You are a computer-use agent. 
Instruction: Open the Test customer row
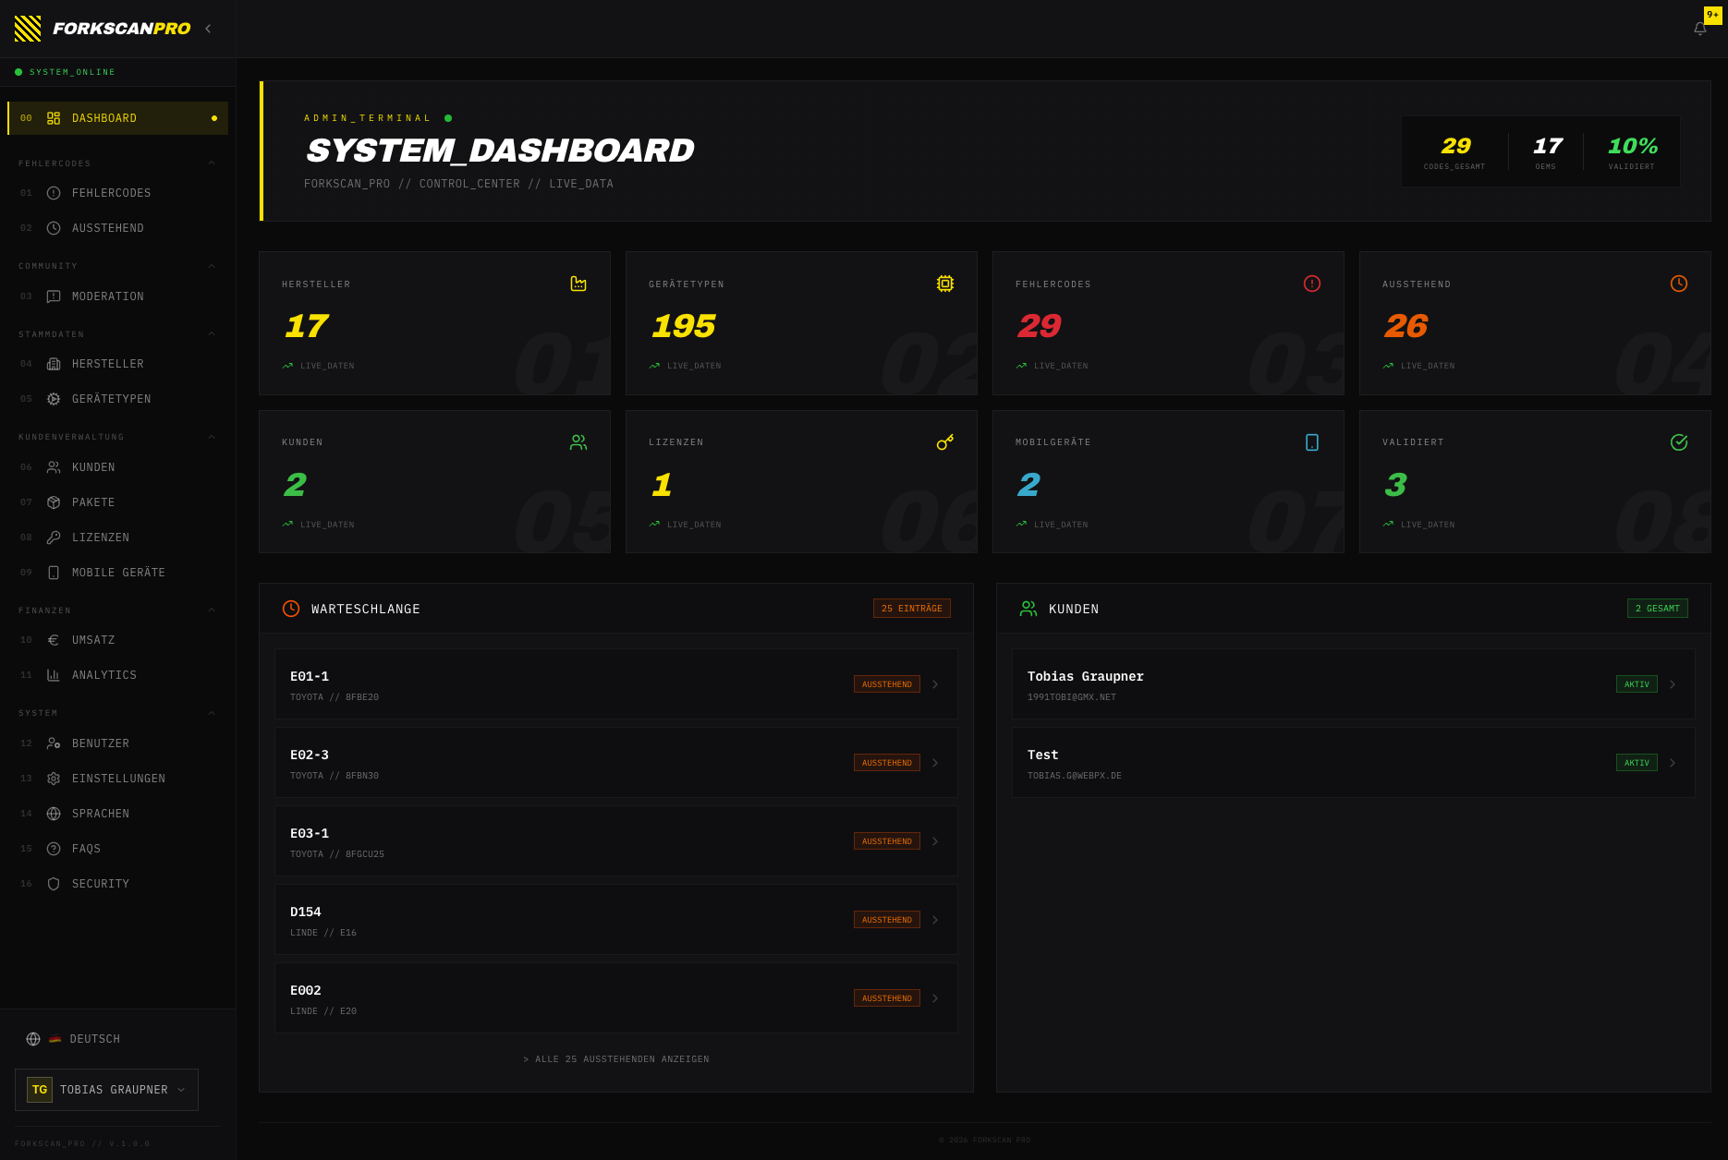click(x=1353, y=763)
